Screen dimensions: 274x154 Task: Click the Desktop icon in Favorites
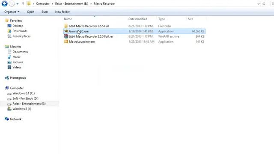click(9, 26)
